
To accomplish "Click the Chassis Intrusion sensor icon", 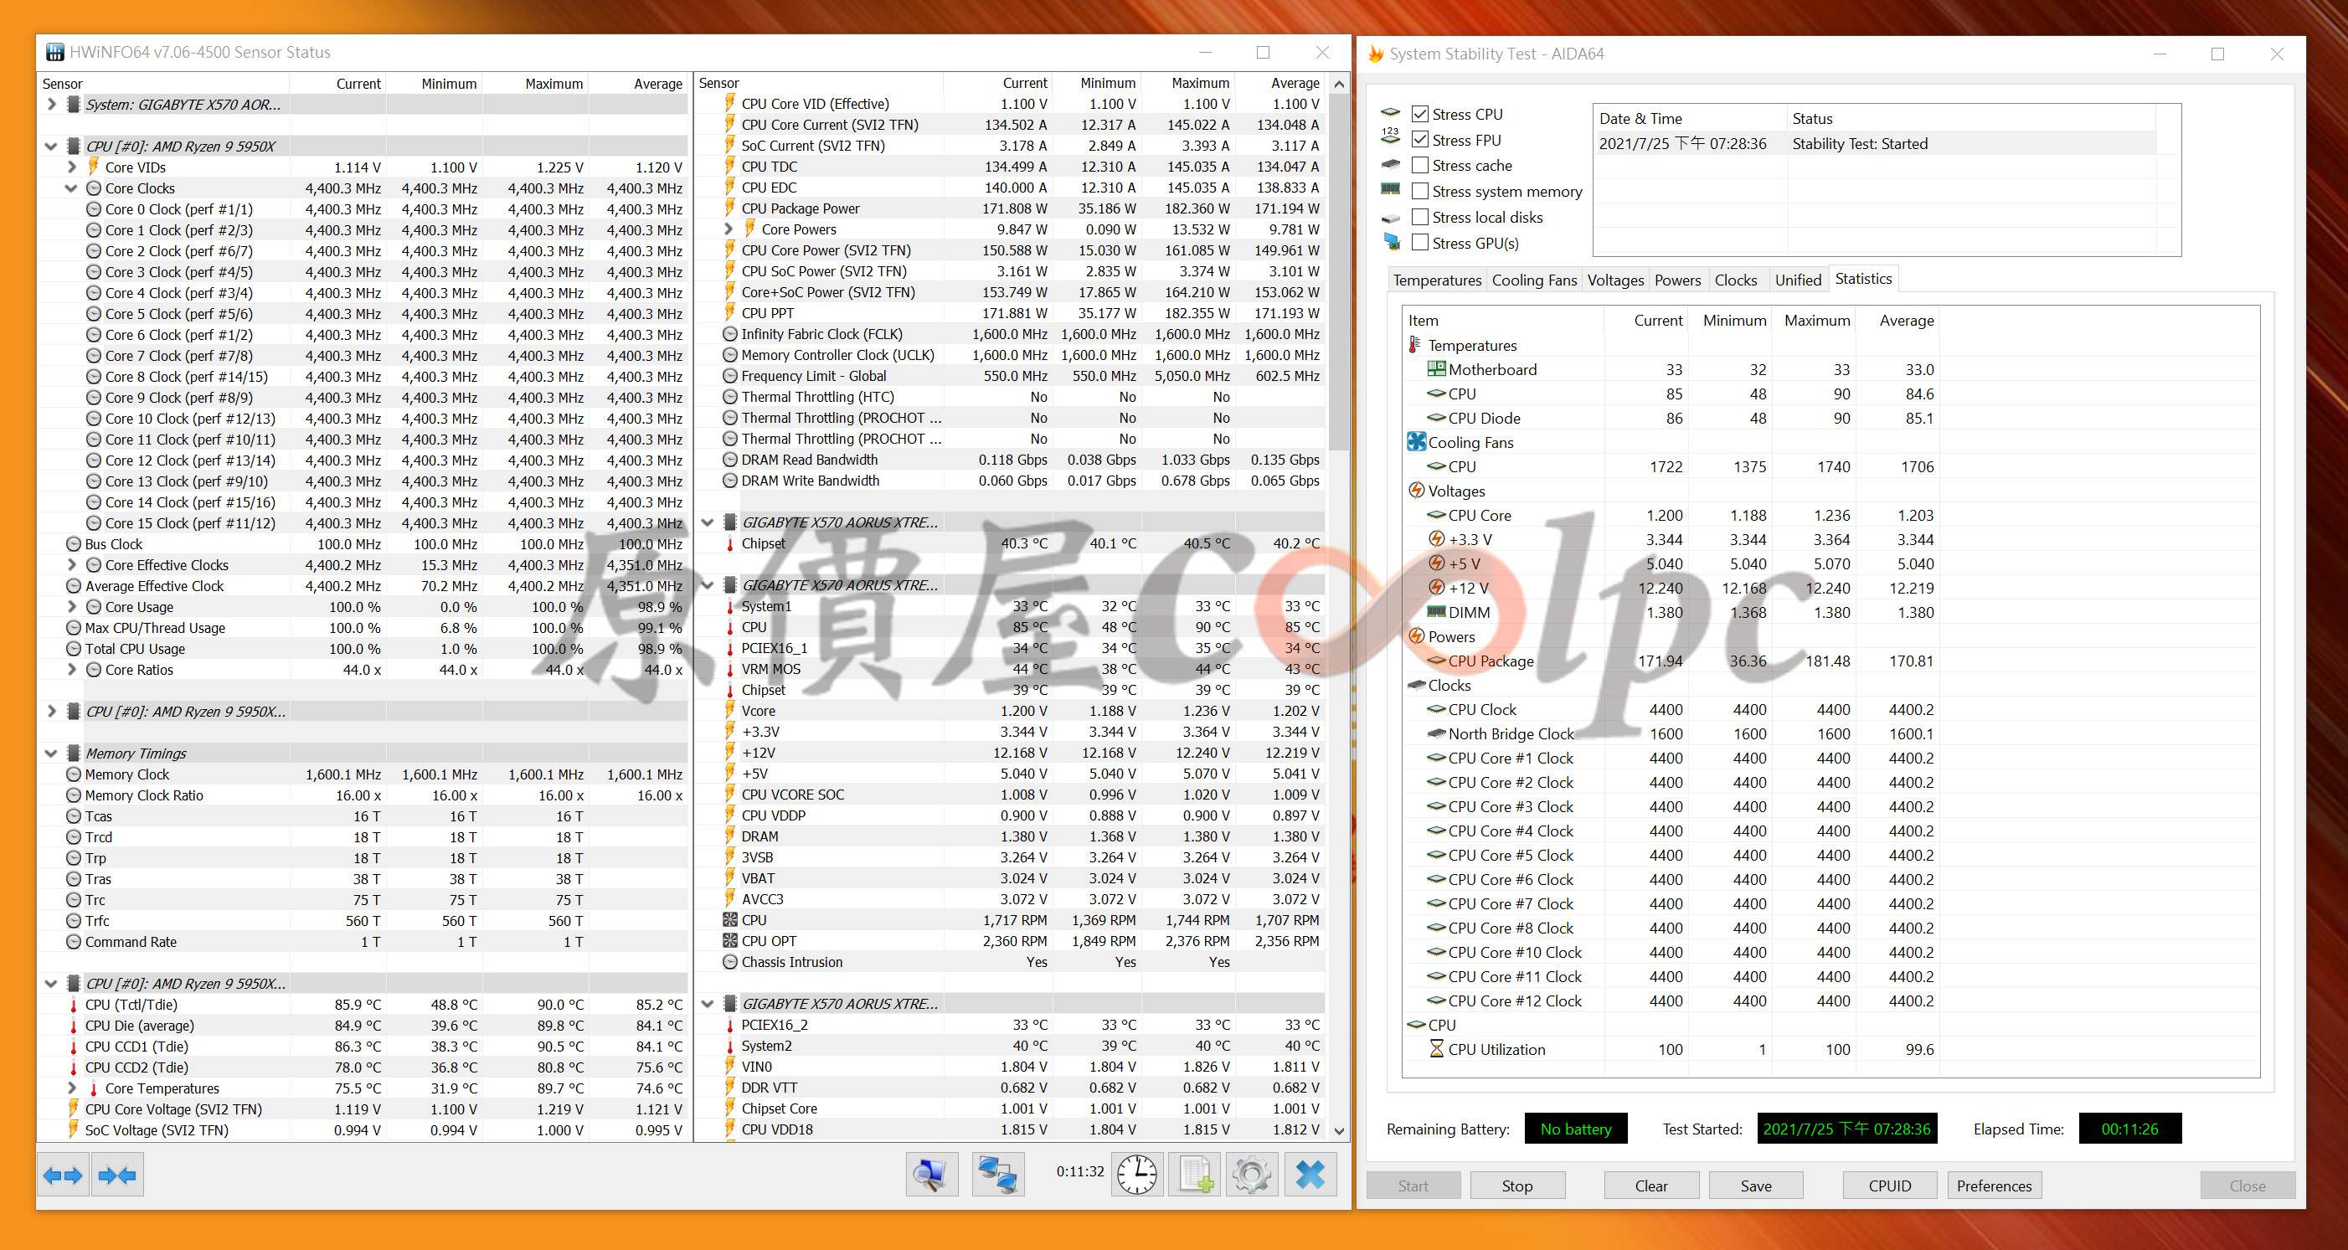I will pyautogui.click(x=729, y=962).
